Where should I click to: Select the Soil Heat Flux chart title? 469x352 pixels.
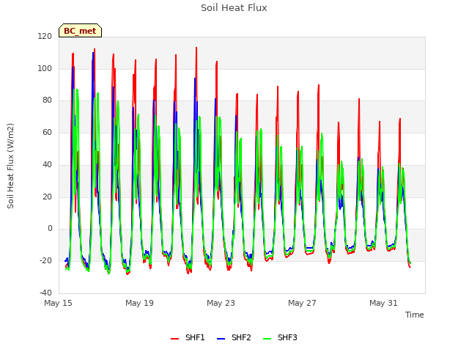point(234,8)
